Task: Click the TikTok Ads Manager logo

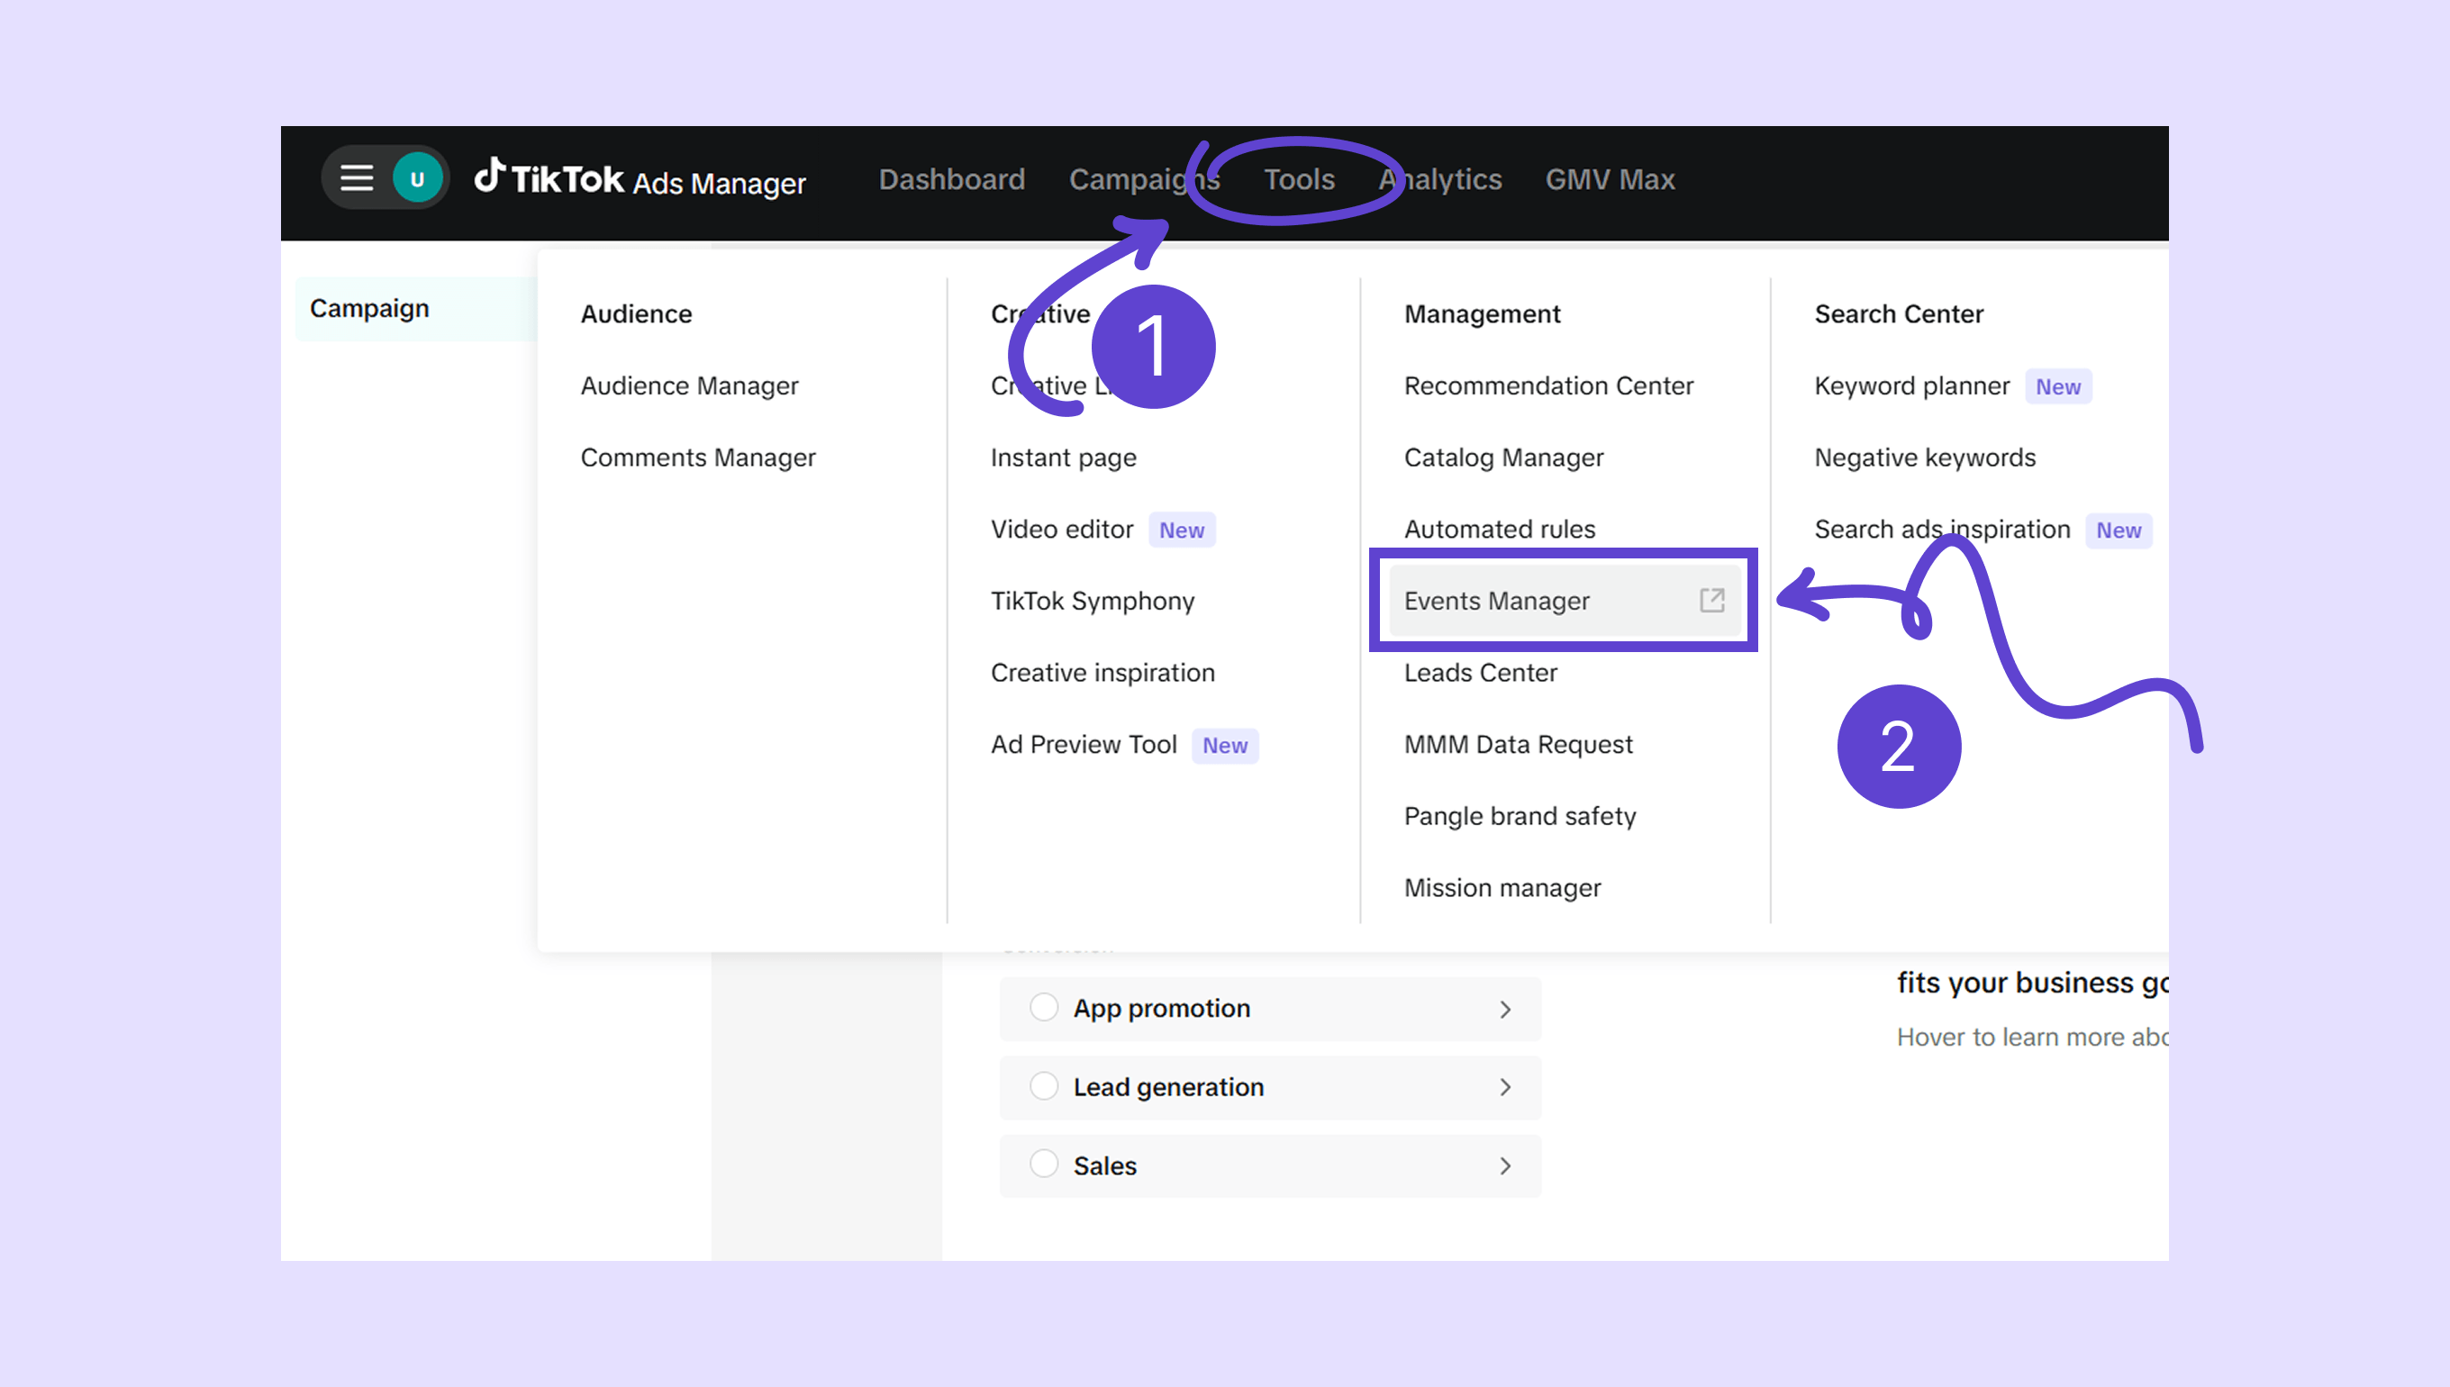Action: pos(640,179)
